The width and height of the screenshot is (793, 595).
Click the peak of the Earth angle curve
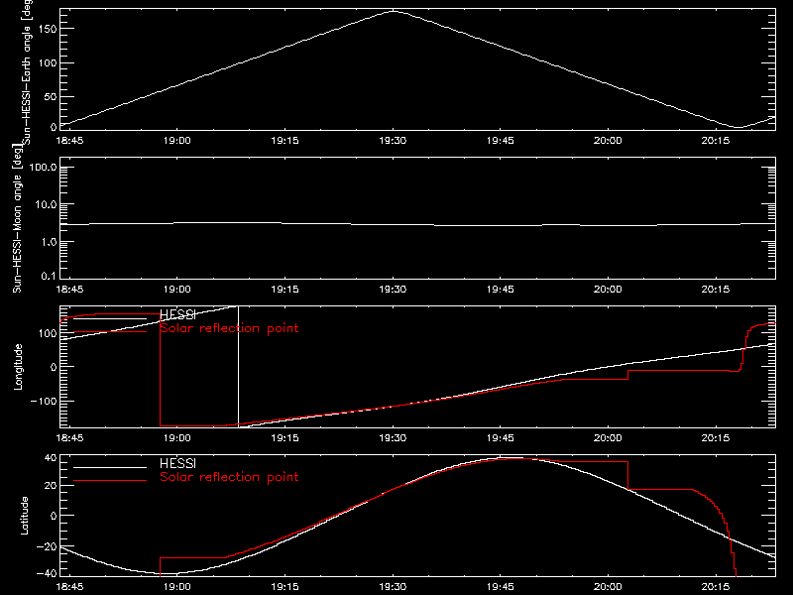pyautogui.click(x=394, y=11)
